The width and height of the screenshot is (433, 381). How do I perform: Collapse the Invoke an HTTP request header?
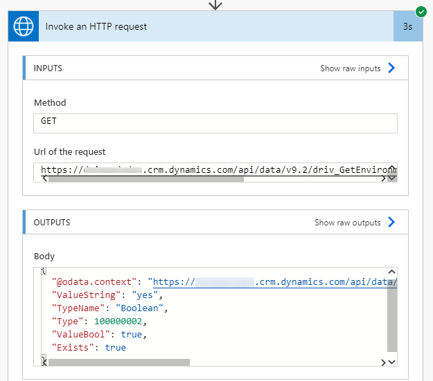click(216, 26)
